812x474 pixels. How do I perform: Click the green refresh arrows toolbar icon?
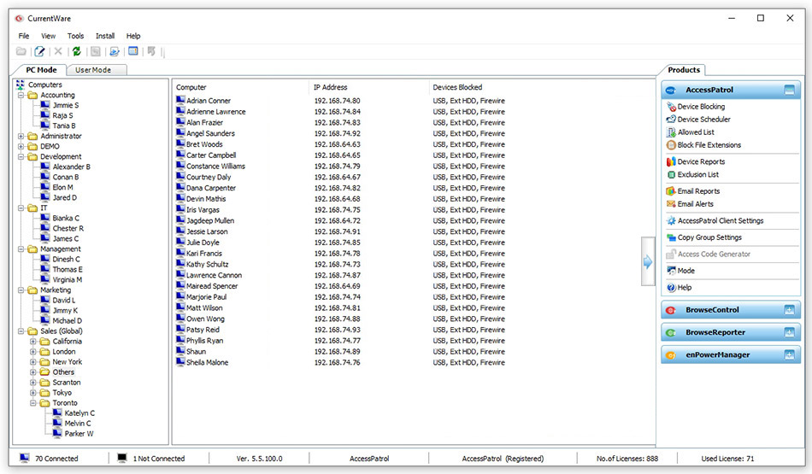(77, 51)
